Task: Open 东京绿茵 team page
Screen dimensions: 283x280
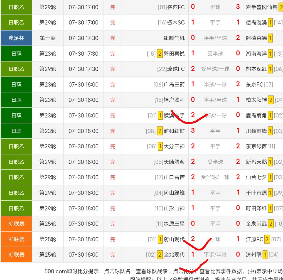Action: (256, 146)
